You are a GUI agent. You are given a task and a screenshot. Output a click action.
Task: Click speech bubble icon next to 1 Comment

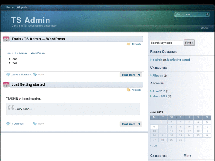click(x=8, y=123)
